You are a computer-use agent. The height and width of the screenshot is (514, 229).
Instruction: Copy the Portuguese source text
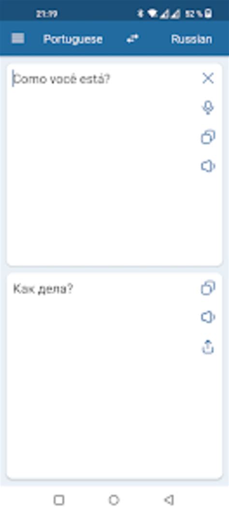pyautogui.click(x=208, y=137)
